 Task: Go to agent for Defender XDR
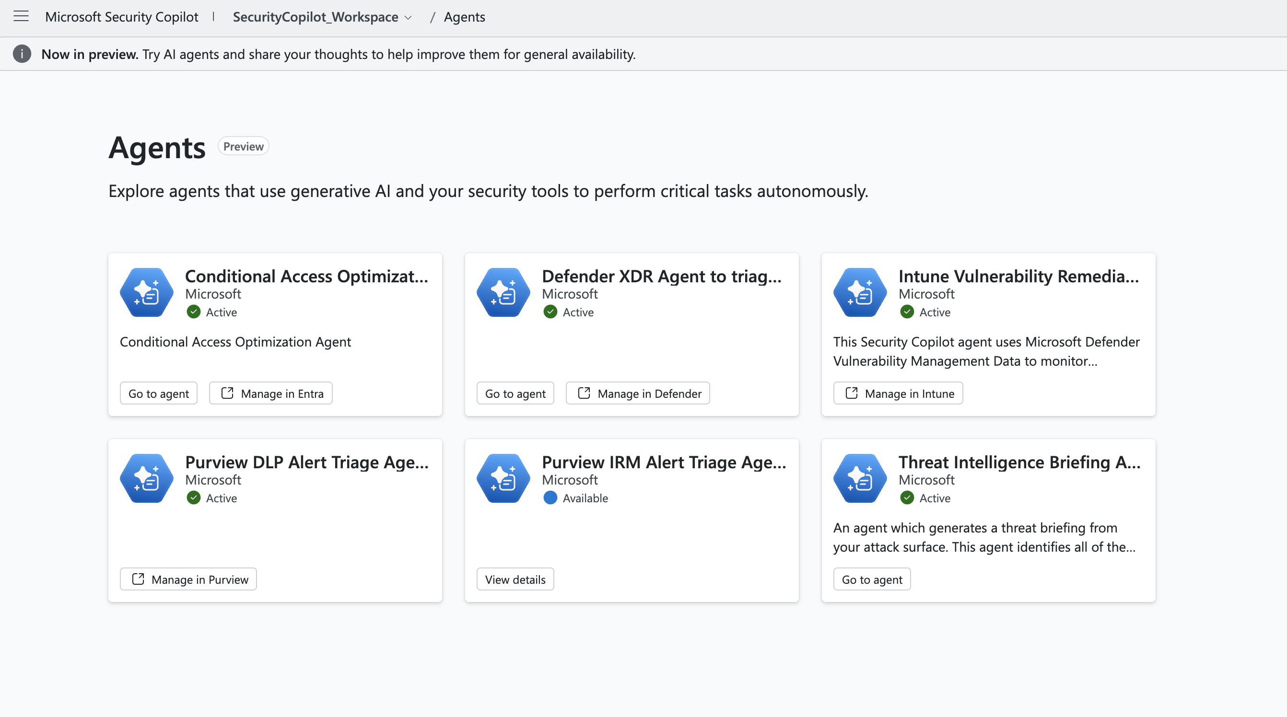(x=515, y=393)
